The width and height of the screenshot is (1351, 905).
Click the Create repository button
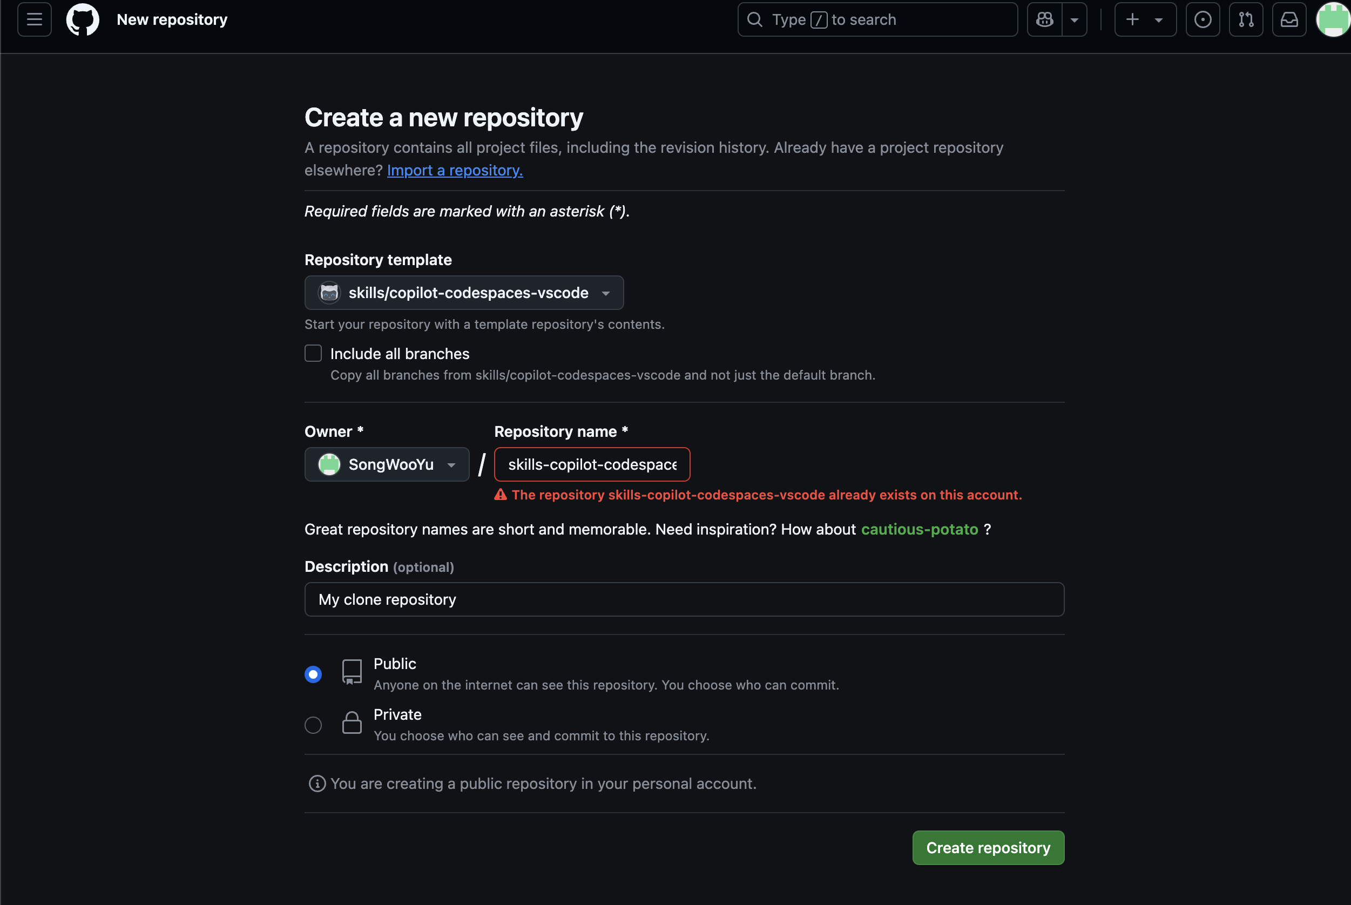(988, 848)
